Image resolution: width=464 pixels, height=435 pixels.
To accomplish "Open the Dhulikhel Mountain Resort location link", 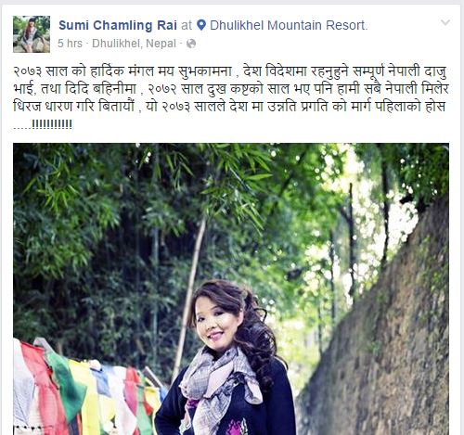I will (x=289, y=25).
